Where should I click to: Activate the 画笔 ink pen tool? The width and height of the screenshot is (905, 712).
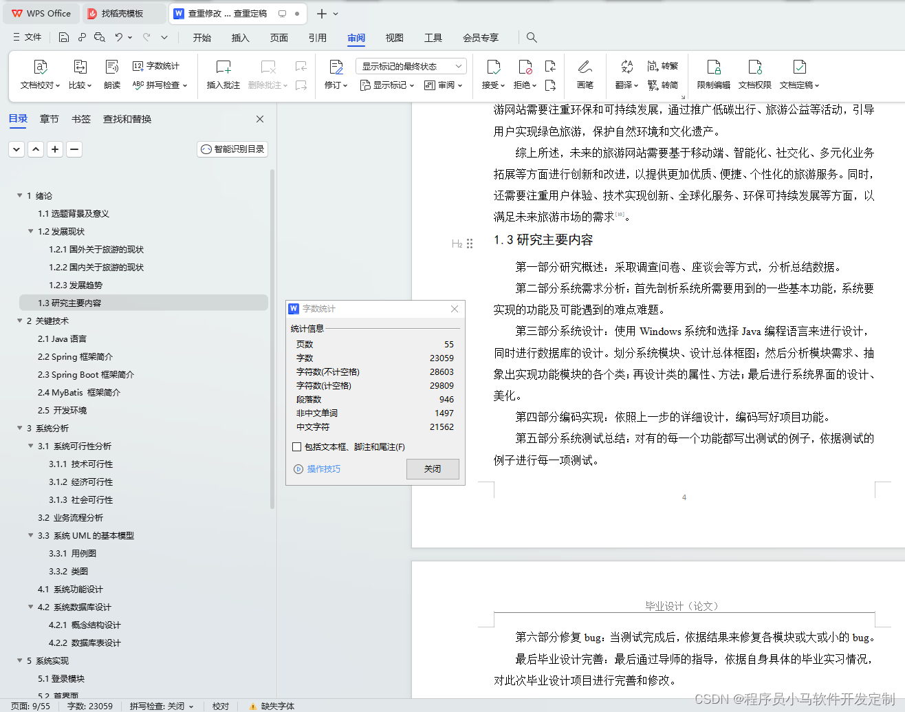click(585, 74)
